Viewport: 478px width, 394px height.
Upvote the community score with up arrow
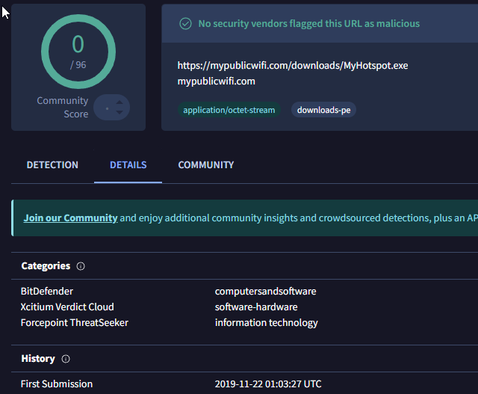coord(119,101)
